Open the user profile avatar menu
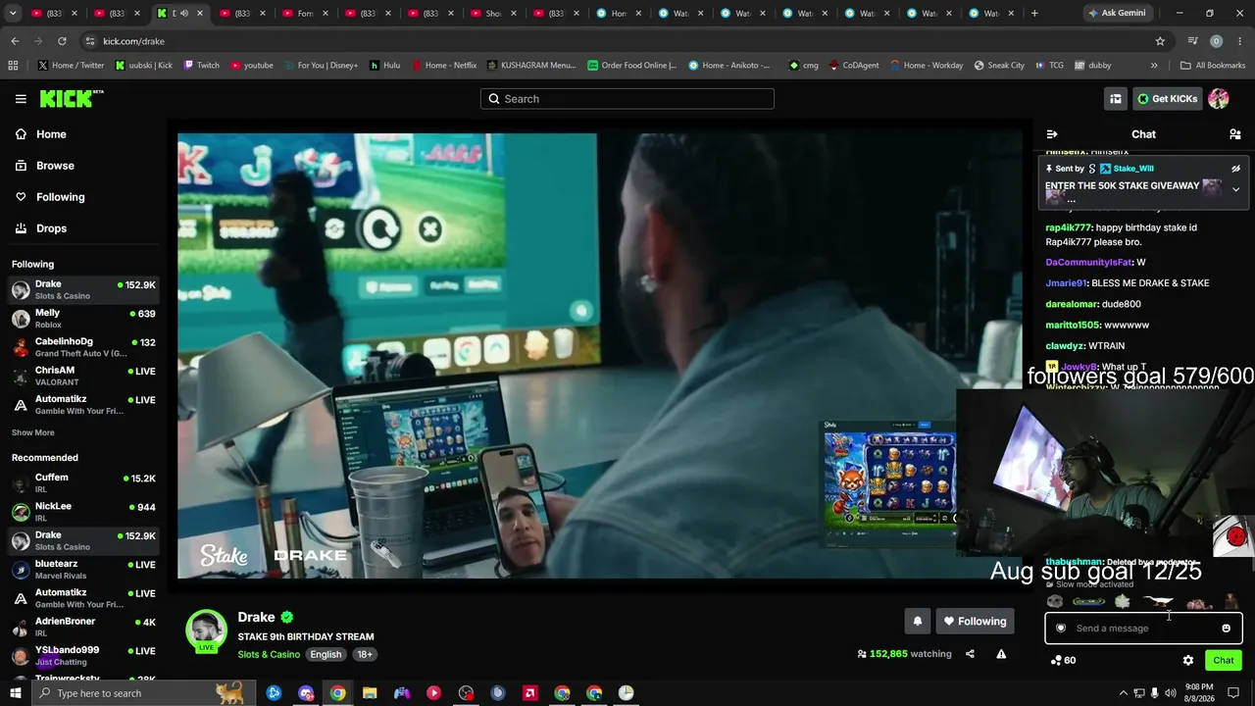 click(1219, 98)
